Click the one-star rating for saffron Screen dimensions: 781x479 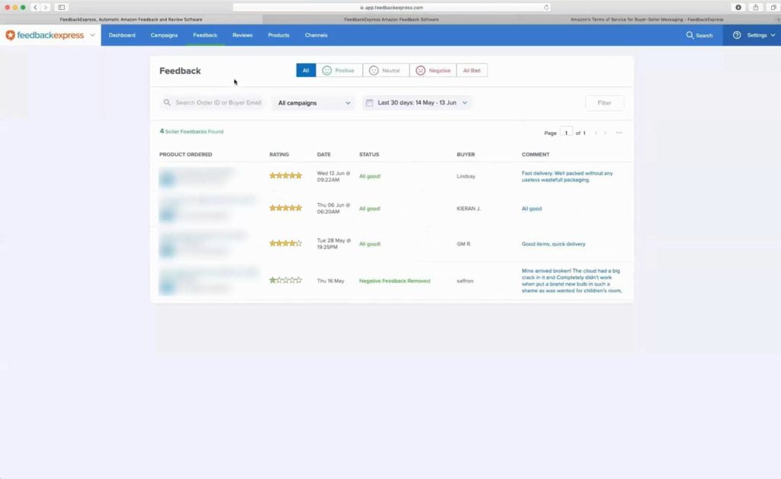click(285, 281)
